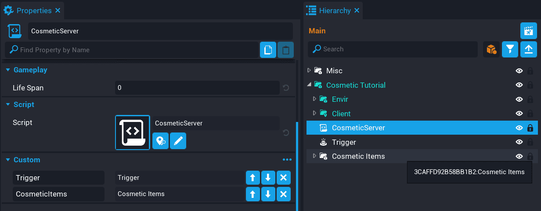This screenshot has height=211, width=541.
Task: Click the publish upload icon in Hierarchy
Action: 528,49
